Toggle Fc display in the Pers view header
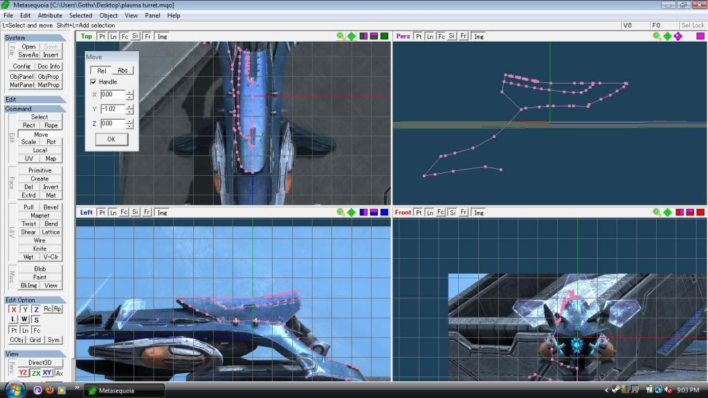The image size is (708, 398). (441, 36)
